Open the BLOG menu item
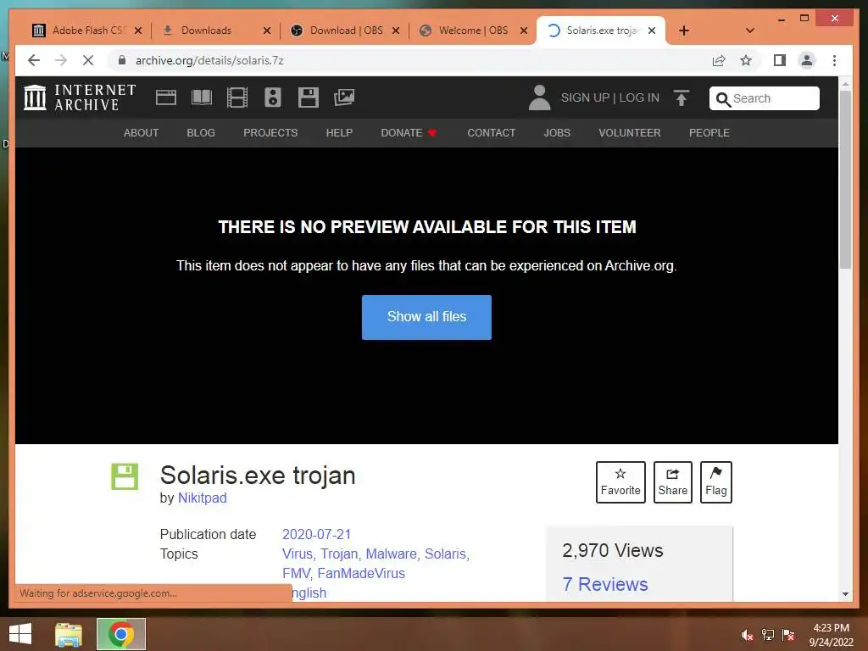This screenshot has width=868, height=651. [x=201, y=133]
